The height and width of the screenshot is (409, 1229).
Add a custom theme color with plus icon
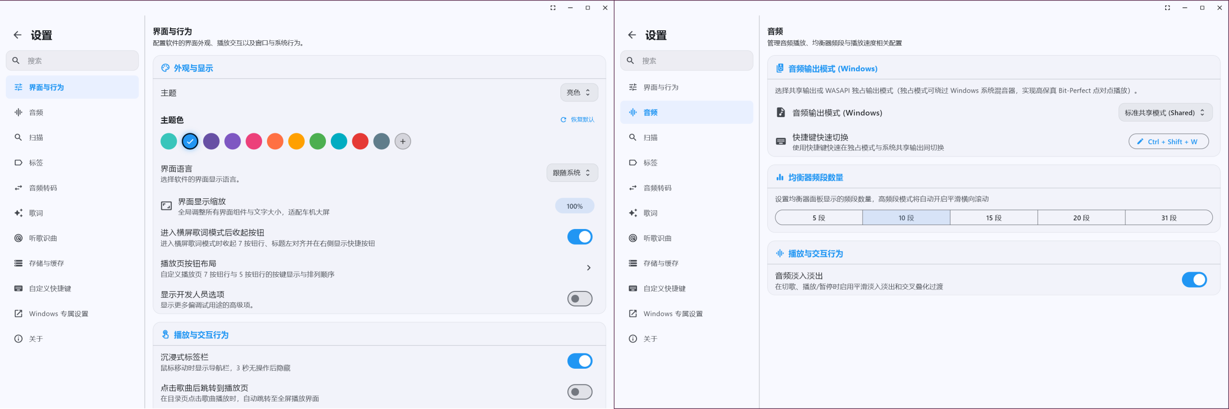403,142
